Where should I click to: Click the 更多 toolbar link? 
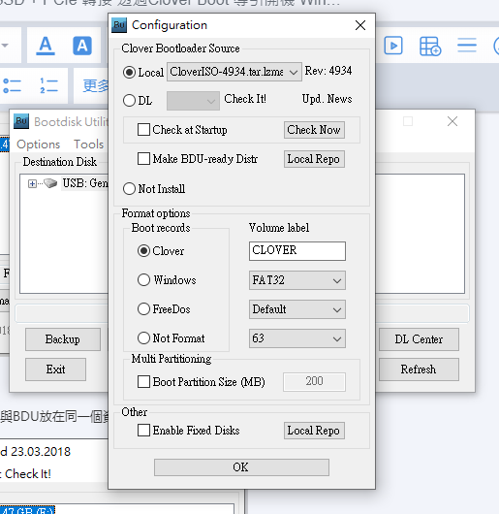tap(95, 86)
